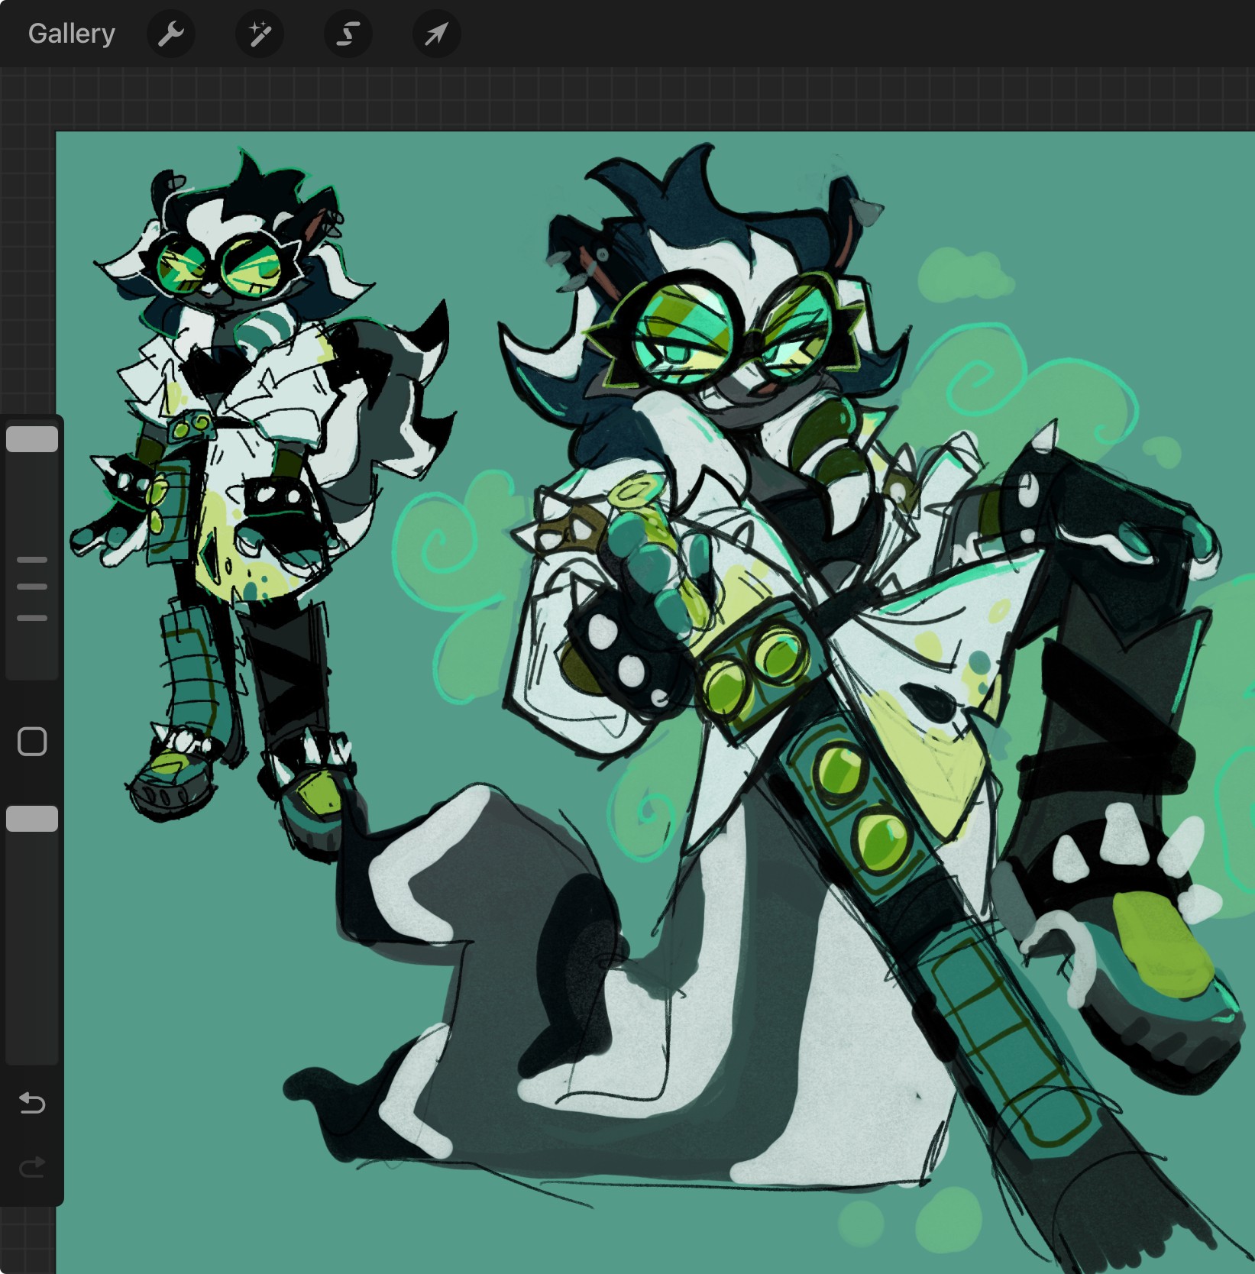Click the small full-body character's goggles
This screenshot has height=1274, width=1255.
click(218, 264)
